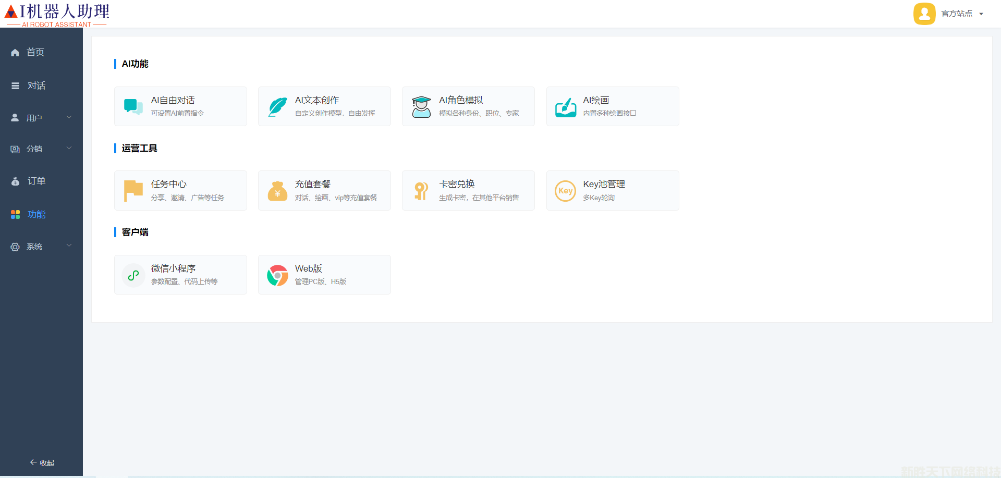Click the AI自由对话 chat bubble icon
Image resolution: width=1001 pixels, height=478 pixels.
pyautogui.click(x=133, y=106)
